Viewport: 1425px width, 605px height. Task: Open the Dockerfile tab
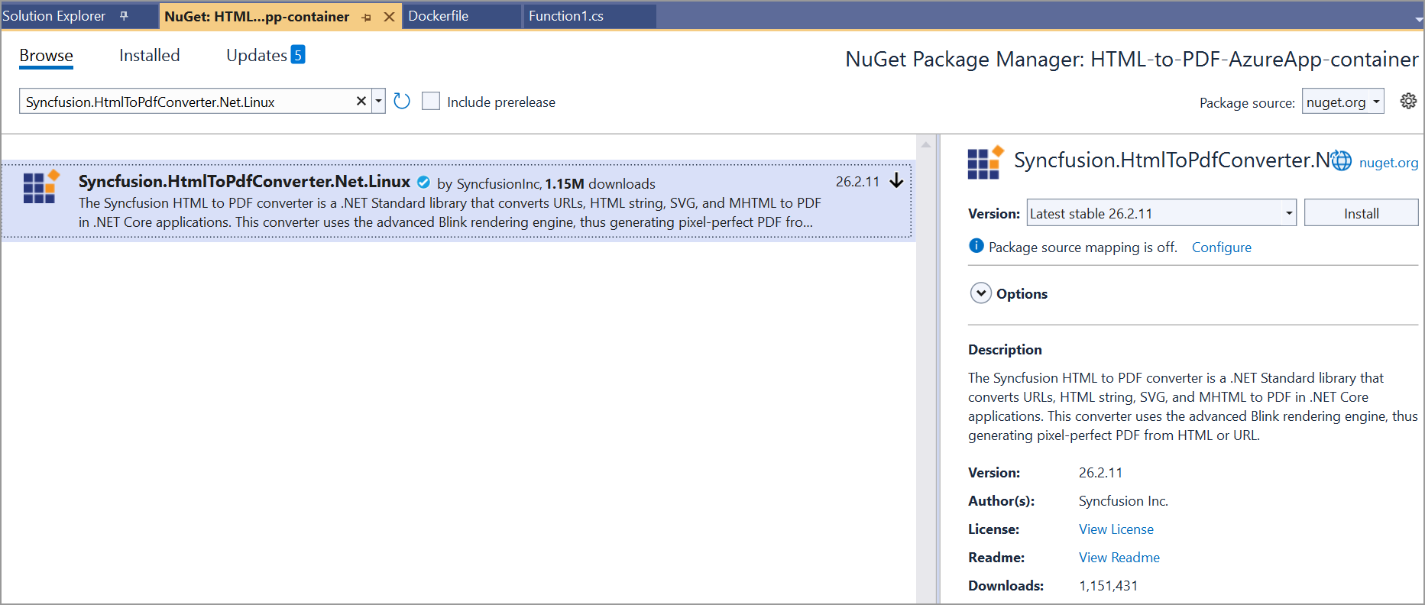tap(439, 16)
